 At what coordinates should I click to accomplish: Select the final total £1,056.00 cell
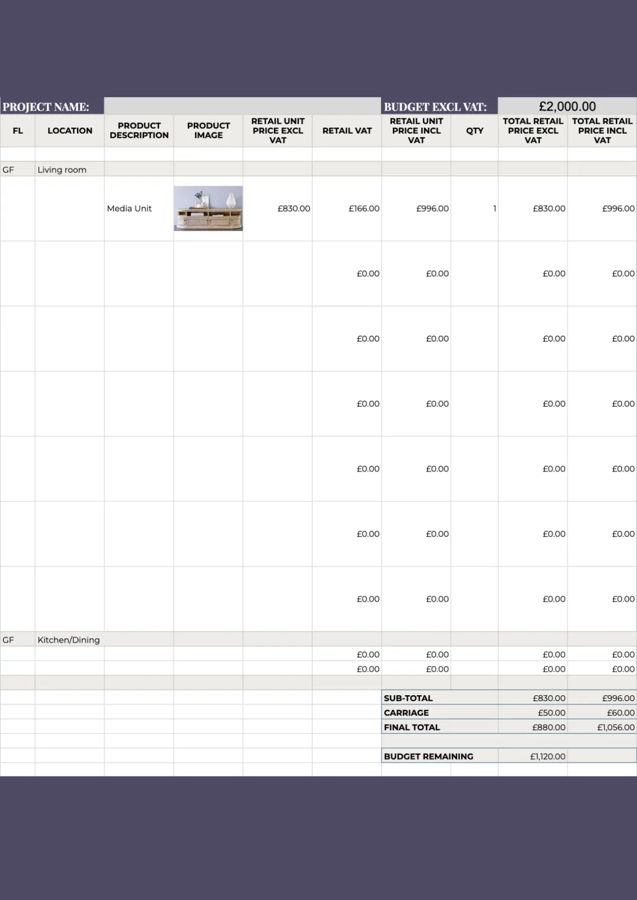pos(602,727)
